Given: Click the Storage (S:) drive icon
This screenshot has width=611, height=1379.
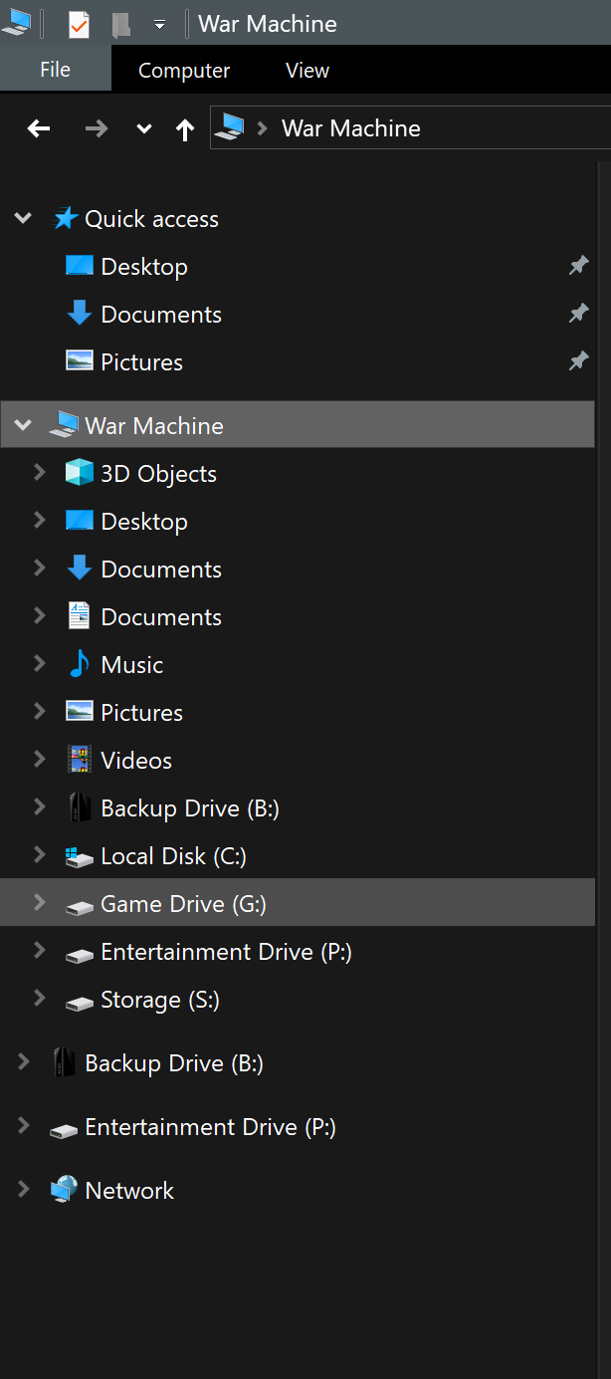Looking at the screenshot, I should click(x=80, y=1002).
